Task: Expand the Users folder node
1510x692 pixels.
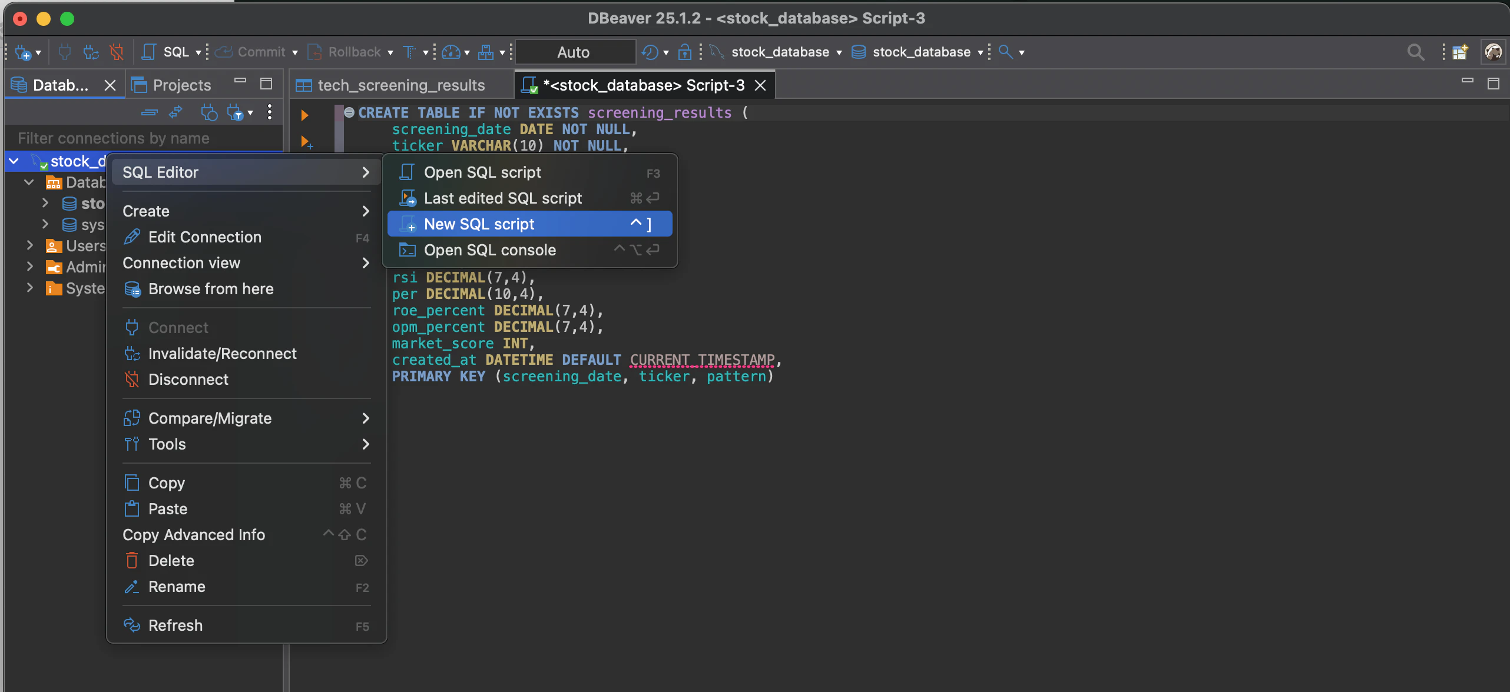Action: click(29, 245)
